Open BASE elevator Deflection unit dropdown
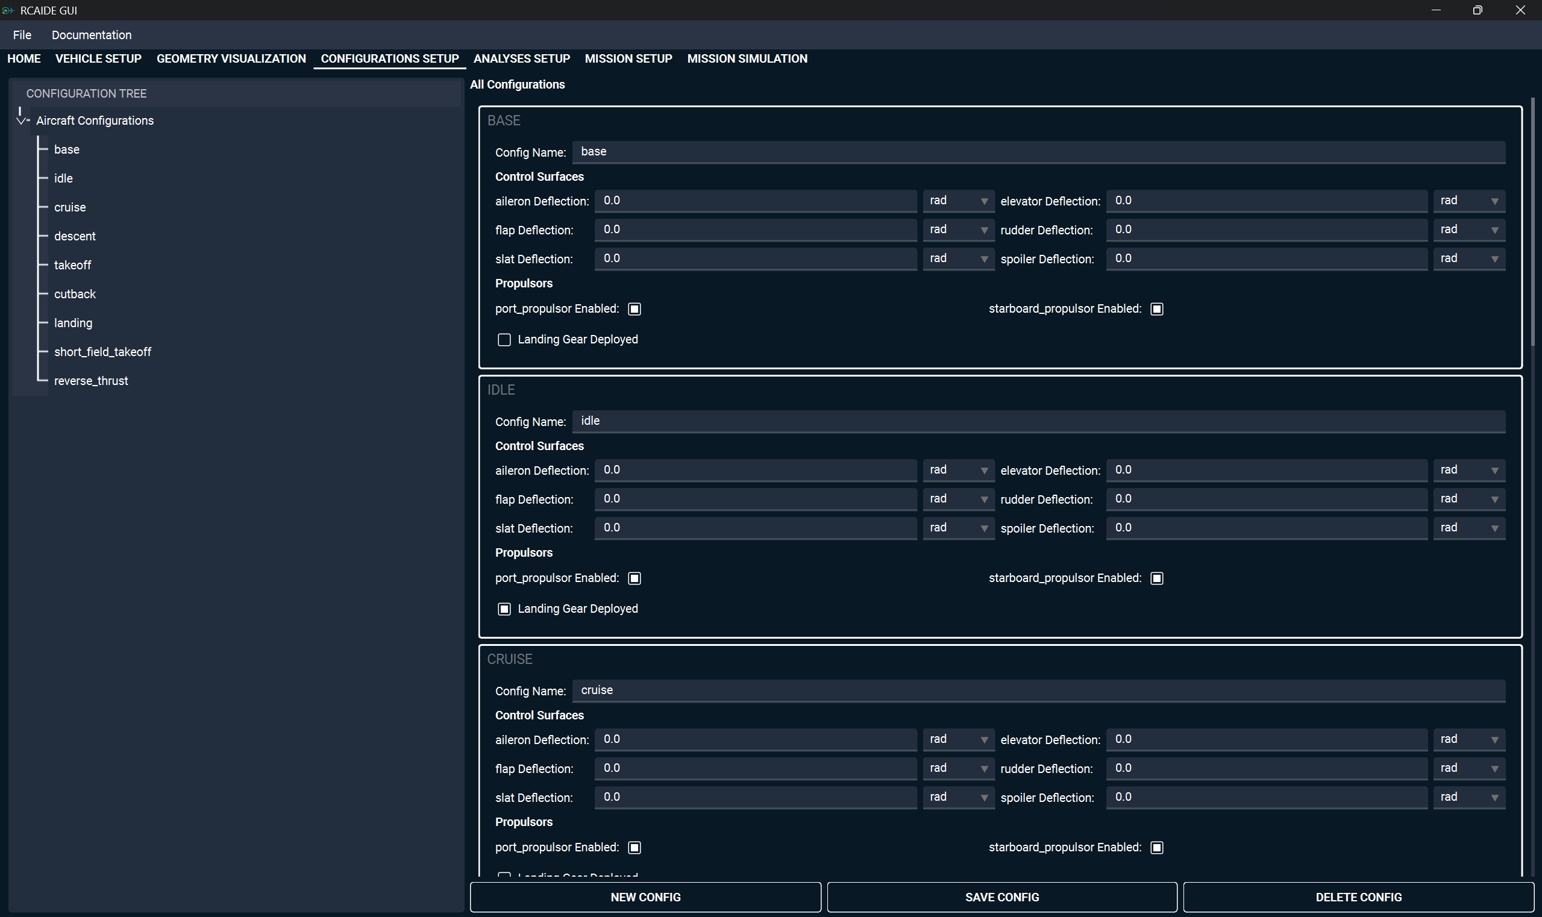 click(x=1469, y=201)
